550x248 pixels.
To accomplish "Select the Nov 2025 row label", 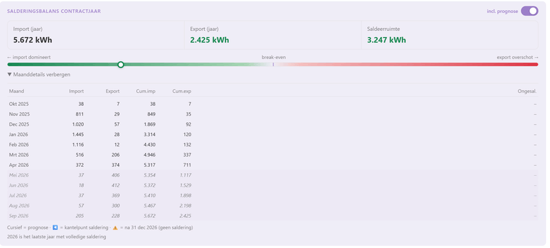I will pos(19,114).
